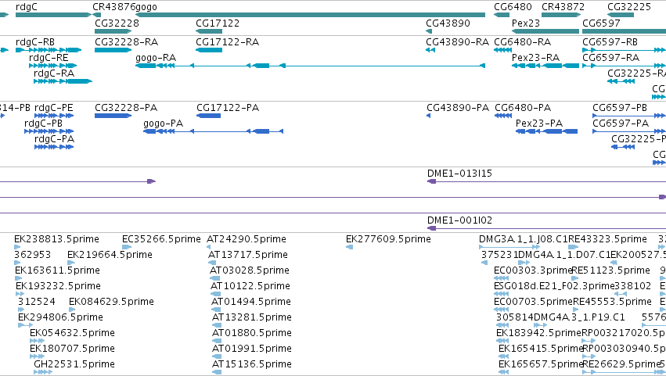The image size is (666, 376).
Task: Click the rdgC gene bar
Action: tap(53, 15)
